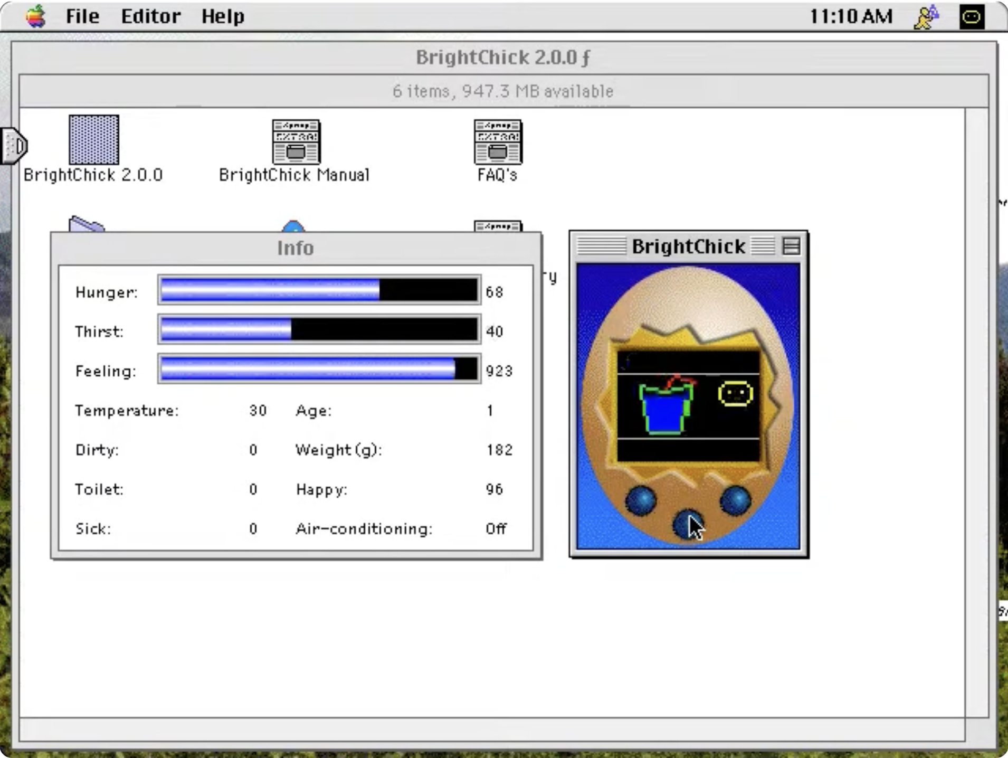Open the Apple menu
The height and width of the screenshot is (758, 1008).
(35, 16)
